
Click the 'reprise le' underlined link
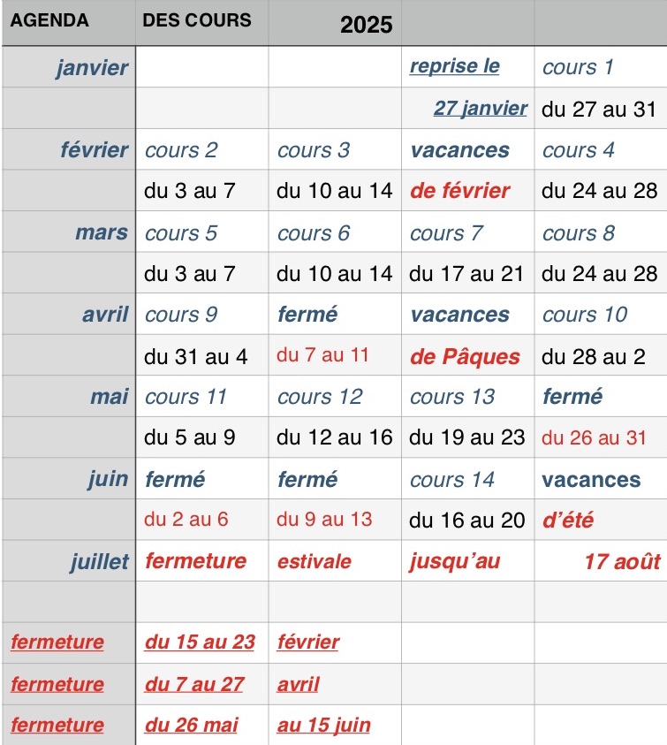(x=455, y=66)
